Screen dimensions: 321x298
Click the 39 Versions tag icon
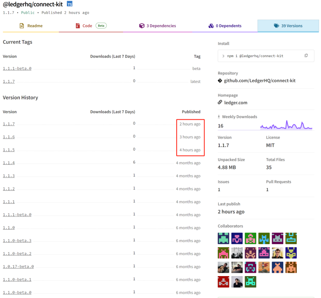pos(276,26)
